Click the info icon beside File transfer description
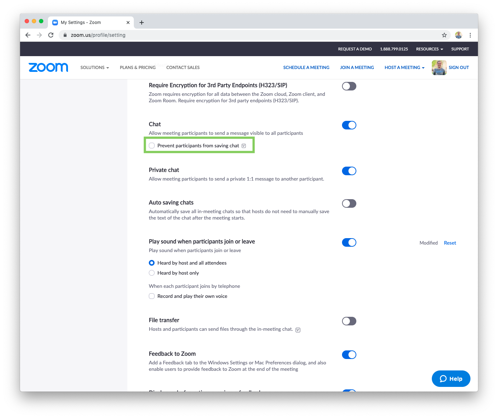Viewport: 498px width, 418px height. [298, 330]
